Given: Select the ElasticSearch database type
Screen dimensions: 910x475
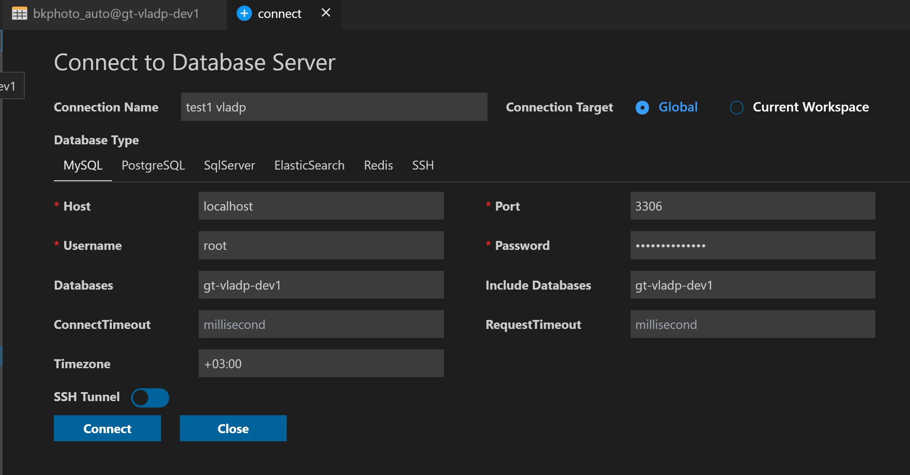Looking at the screenshot, I should click(309, 165).
